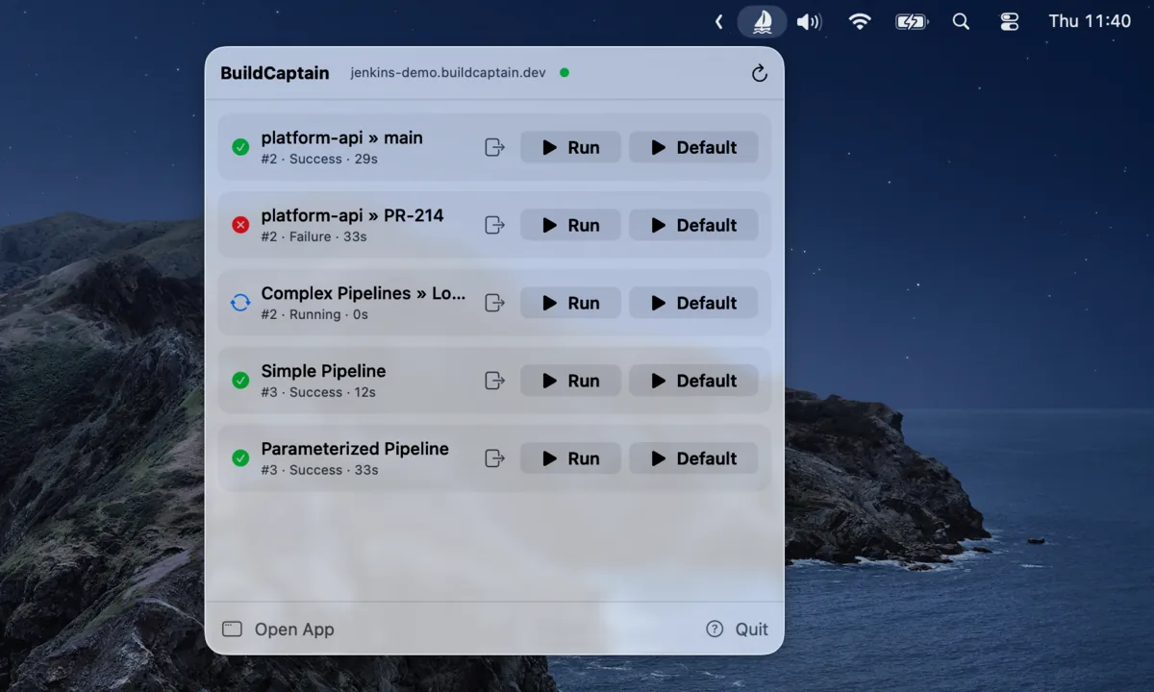Click the green server connection status dot
1154x692 pixels.
click(564, 72)
